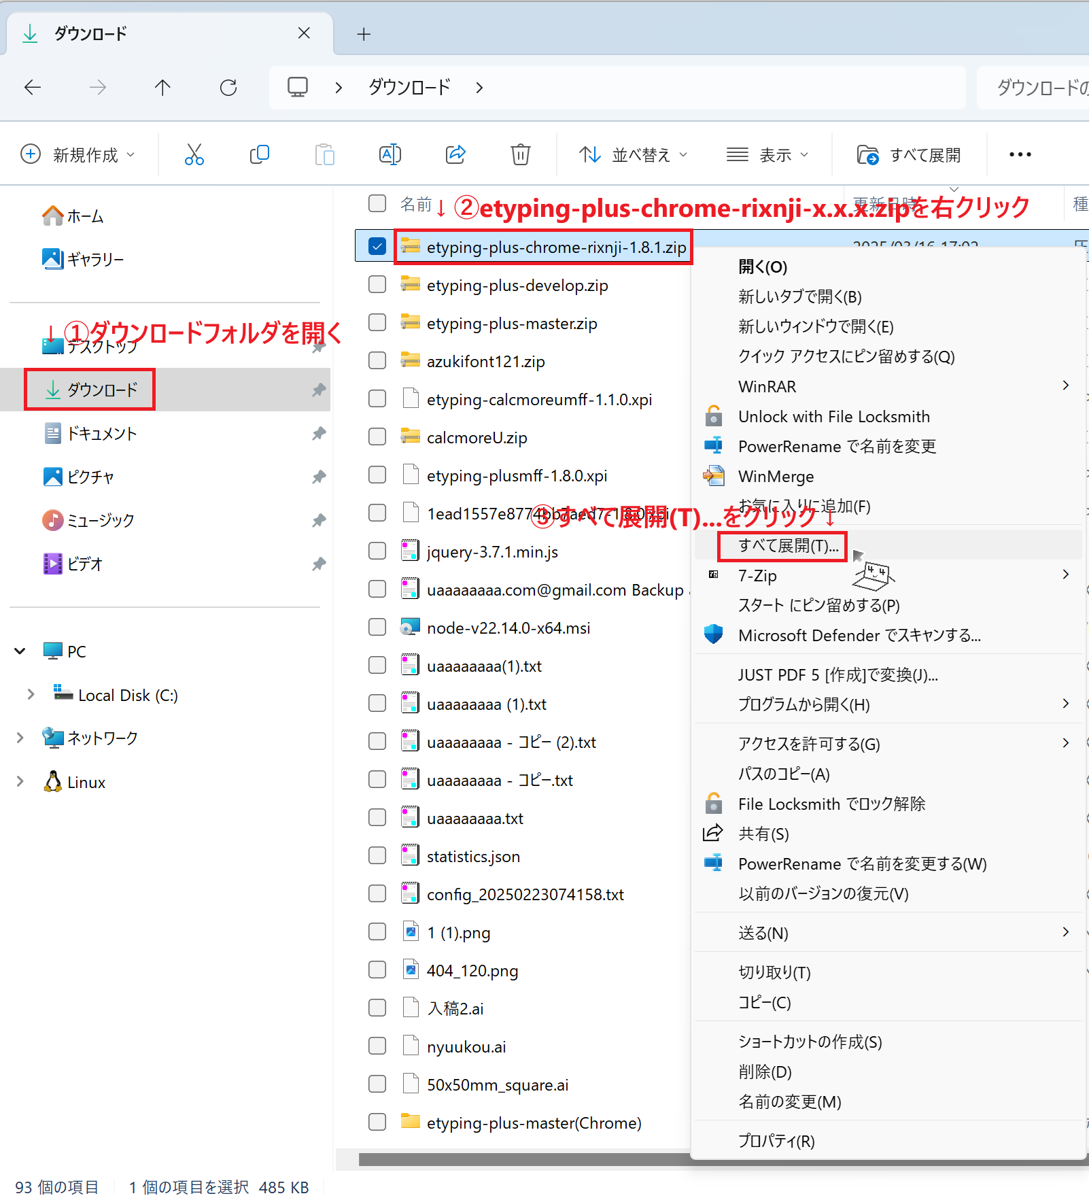Open the 新規作成 dropdown
This screenshot has height=1198, width=1089.
77,154
